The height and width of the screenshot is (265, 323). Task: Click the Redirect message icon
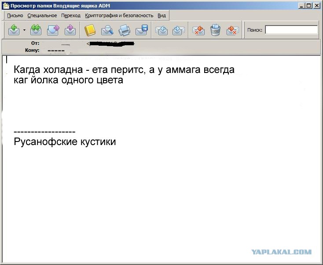70,30
